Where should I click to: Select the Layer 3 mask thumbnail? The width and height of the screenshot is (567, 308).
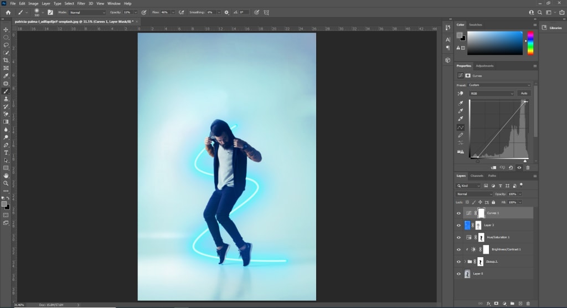(478, 225)
